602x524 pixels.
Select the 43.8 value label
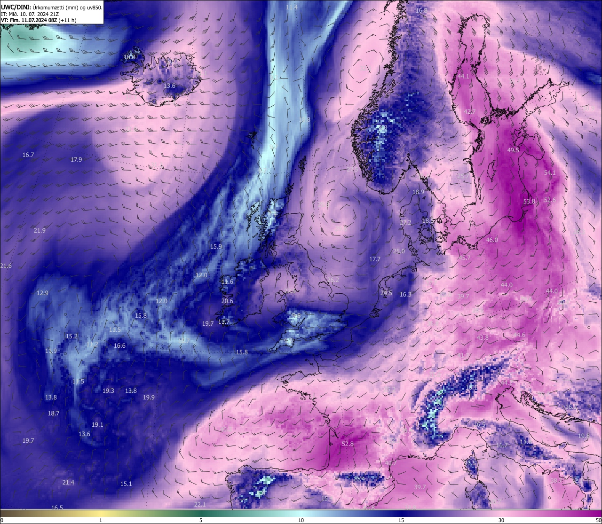point(483,337)
